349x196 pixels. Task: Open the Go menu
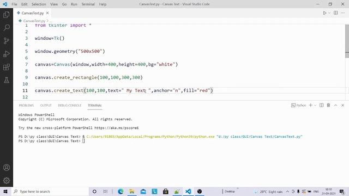tap(64, 4)
